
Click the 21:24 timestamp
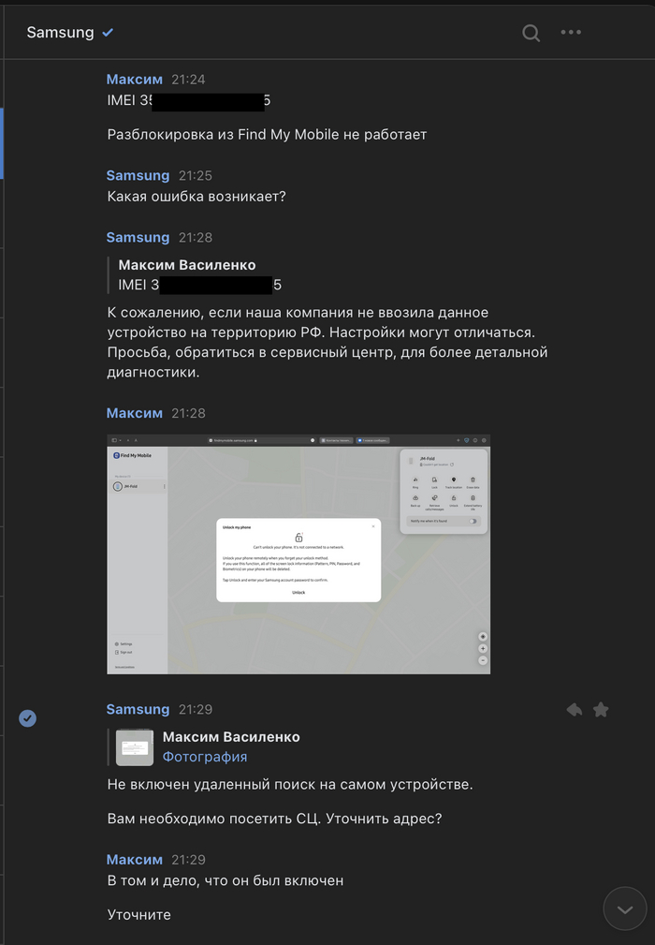click(188, 80)
